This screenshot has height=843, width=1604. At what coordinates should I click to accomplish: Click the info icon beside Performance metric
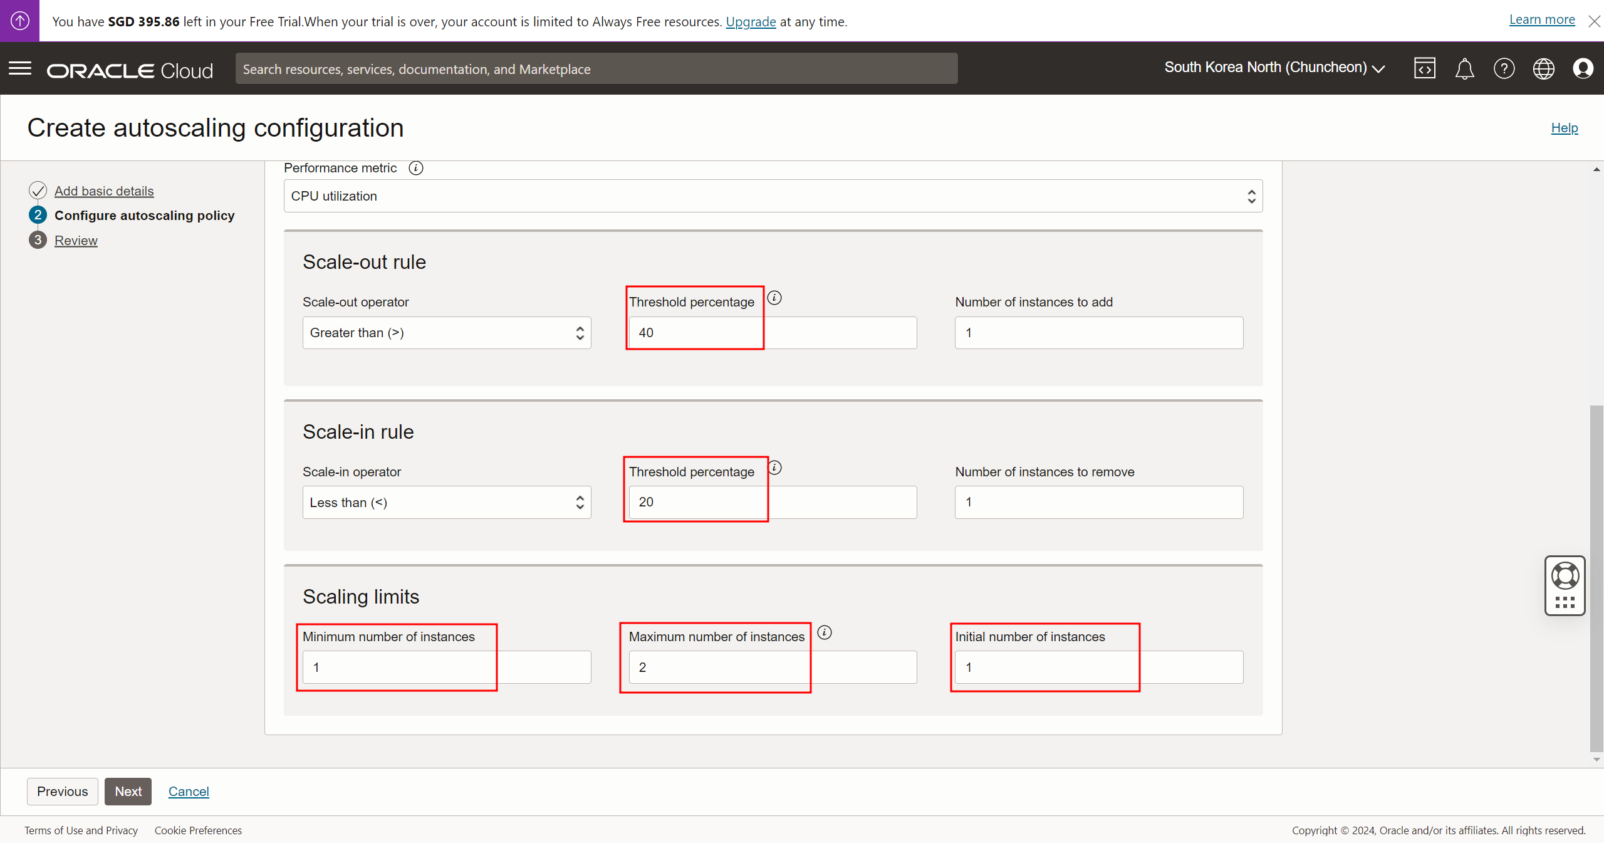click(416, 168)
